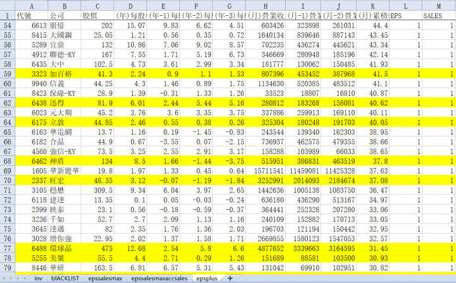Select cumulative cell 30.82
Viewport: 456px width, 283px height.
tap(372, 268)
